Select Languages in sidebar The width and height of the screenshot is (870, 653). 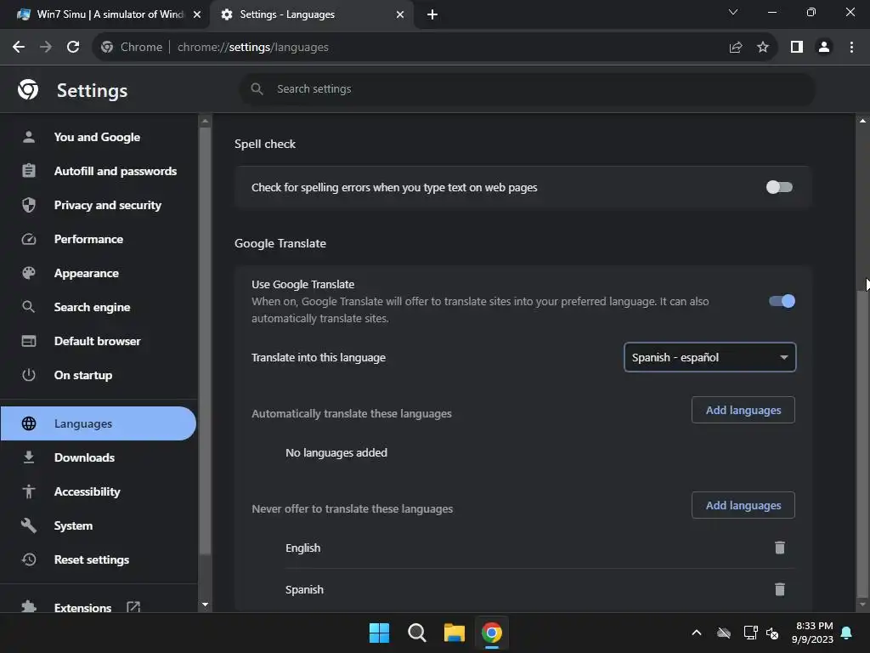(98, 423)
